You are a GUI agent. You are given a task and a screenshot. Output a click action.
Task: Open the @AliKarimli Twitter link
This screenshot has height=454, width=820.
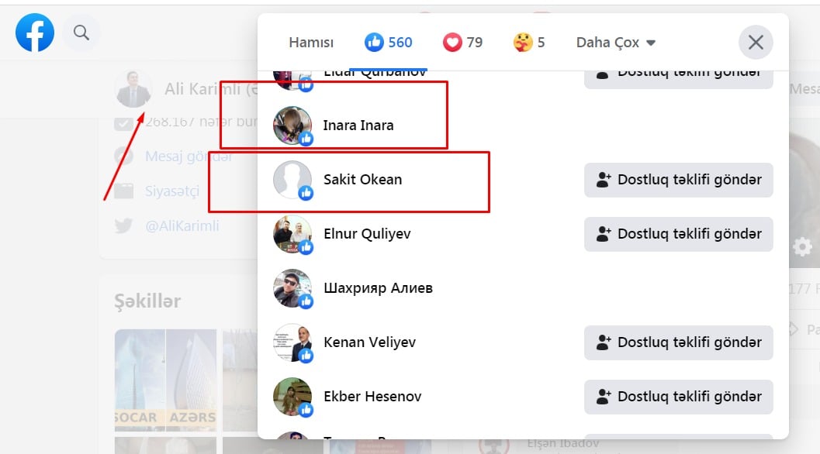click(182, 226)
